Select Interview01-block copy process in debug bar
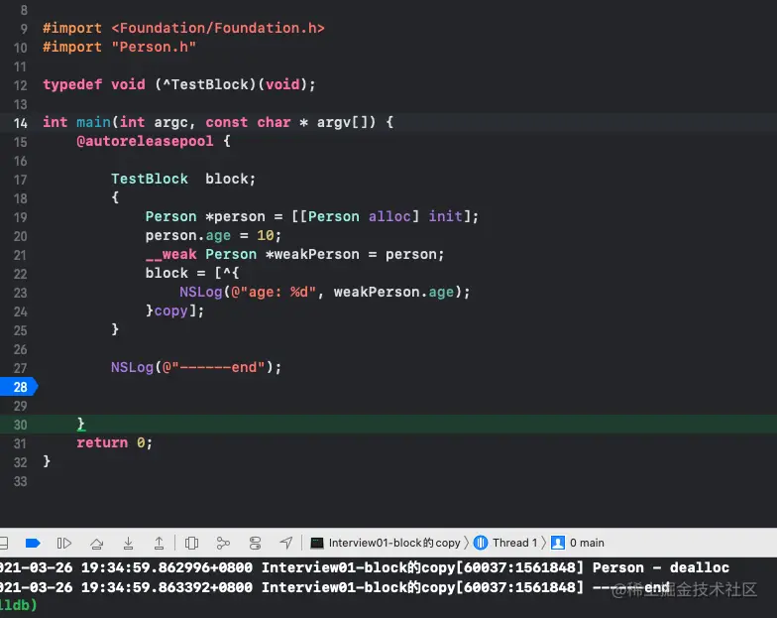 click(386, 544)
